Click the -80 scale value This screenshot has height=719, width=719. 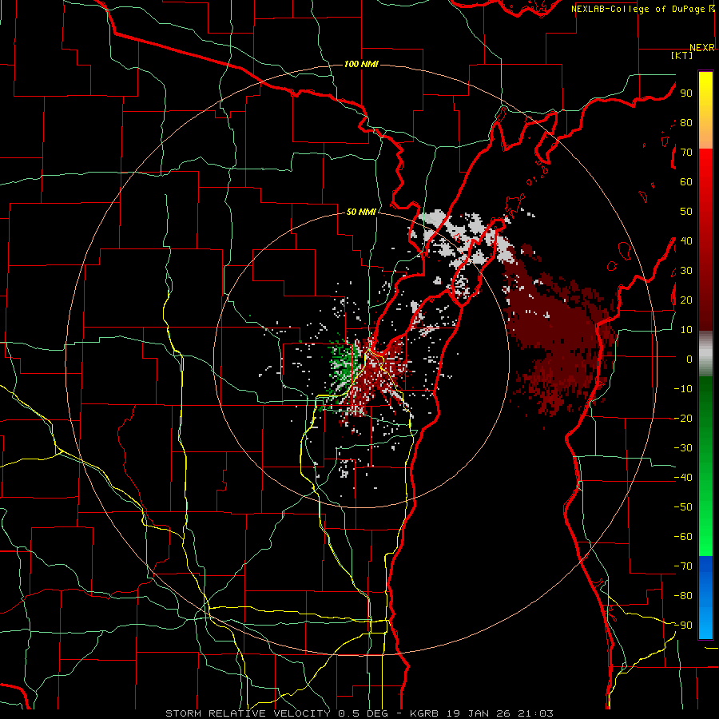pos(683,596)
